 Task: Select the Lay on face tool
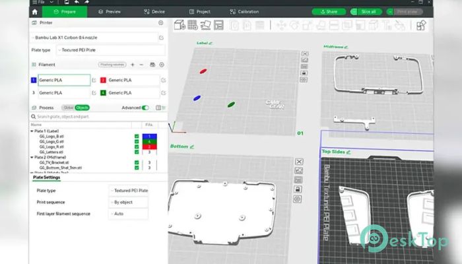pyautogui.click(x=321, y=25)
